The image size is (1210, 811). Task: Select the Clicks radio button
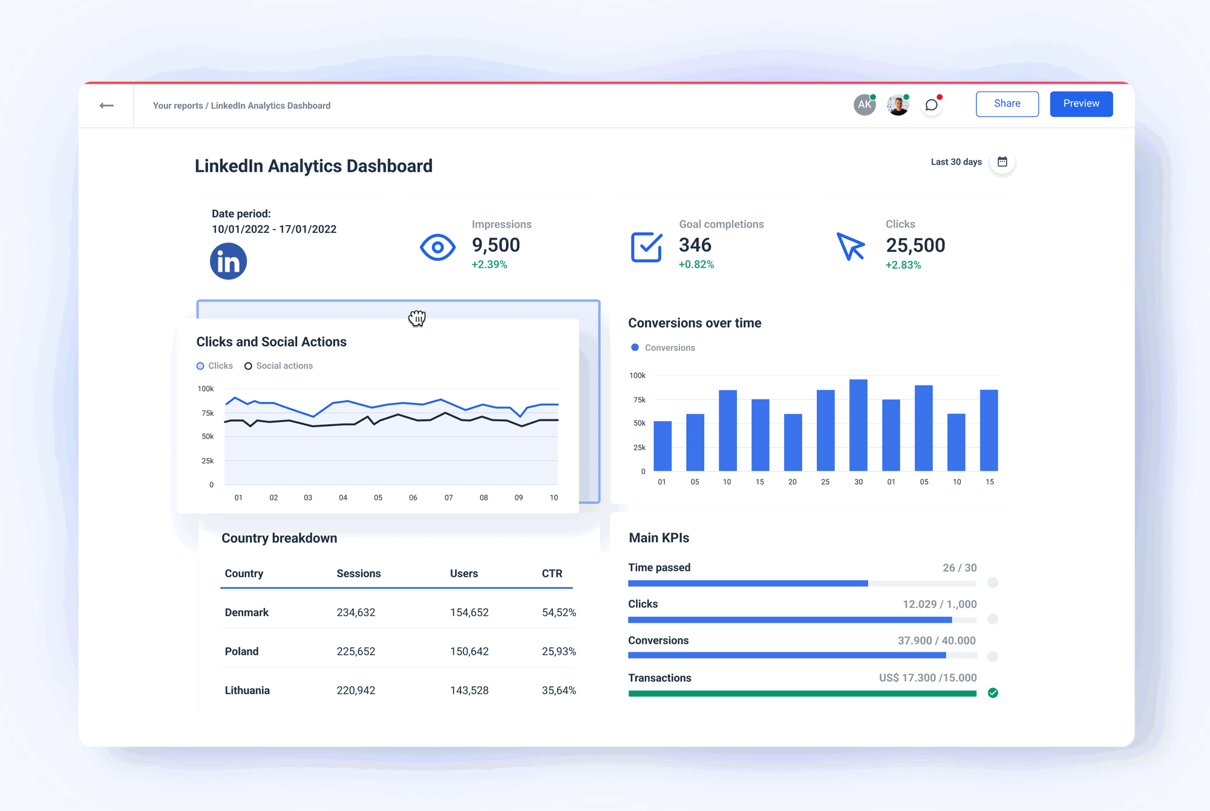(200, 366)
